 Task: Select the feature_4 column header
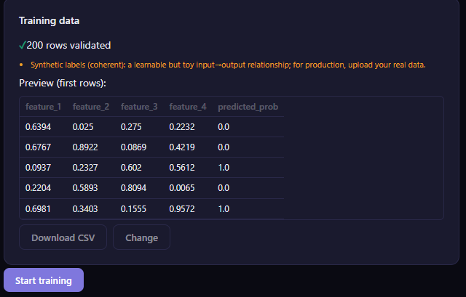[x=188, y=107]
